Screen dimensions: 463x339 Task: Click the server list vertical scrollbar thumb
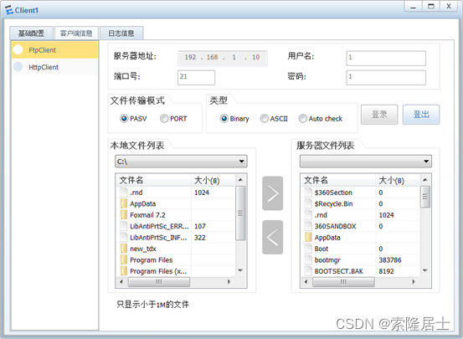425,197
